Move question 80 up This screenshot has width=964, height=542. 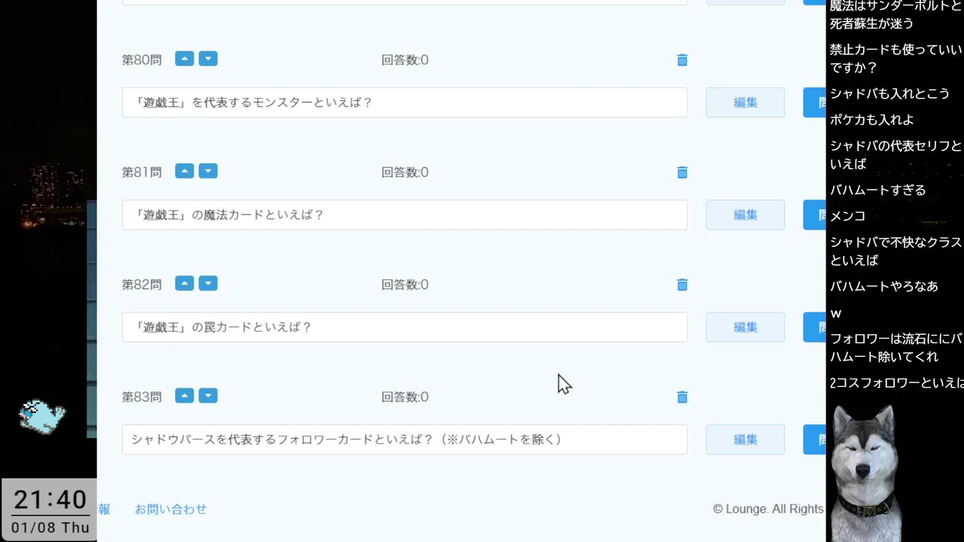pos(185,59)
